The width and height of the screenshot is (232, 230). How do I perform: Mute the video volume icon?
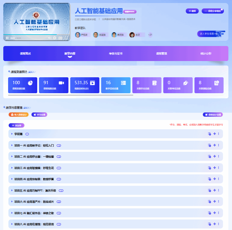[x=50, y=38]
